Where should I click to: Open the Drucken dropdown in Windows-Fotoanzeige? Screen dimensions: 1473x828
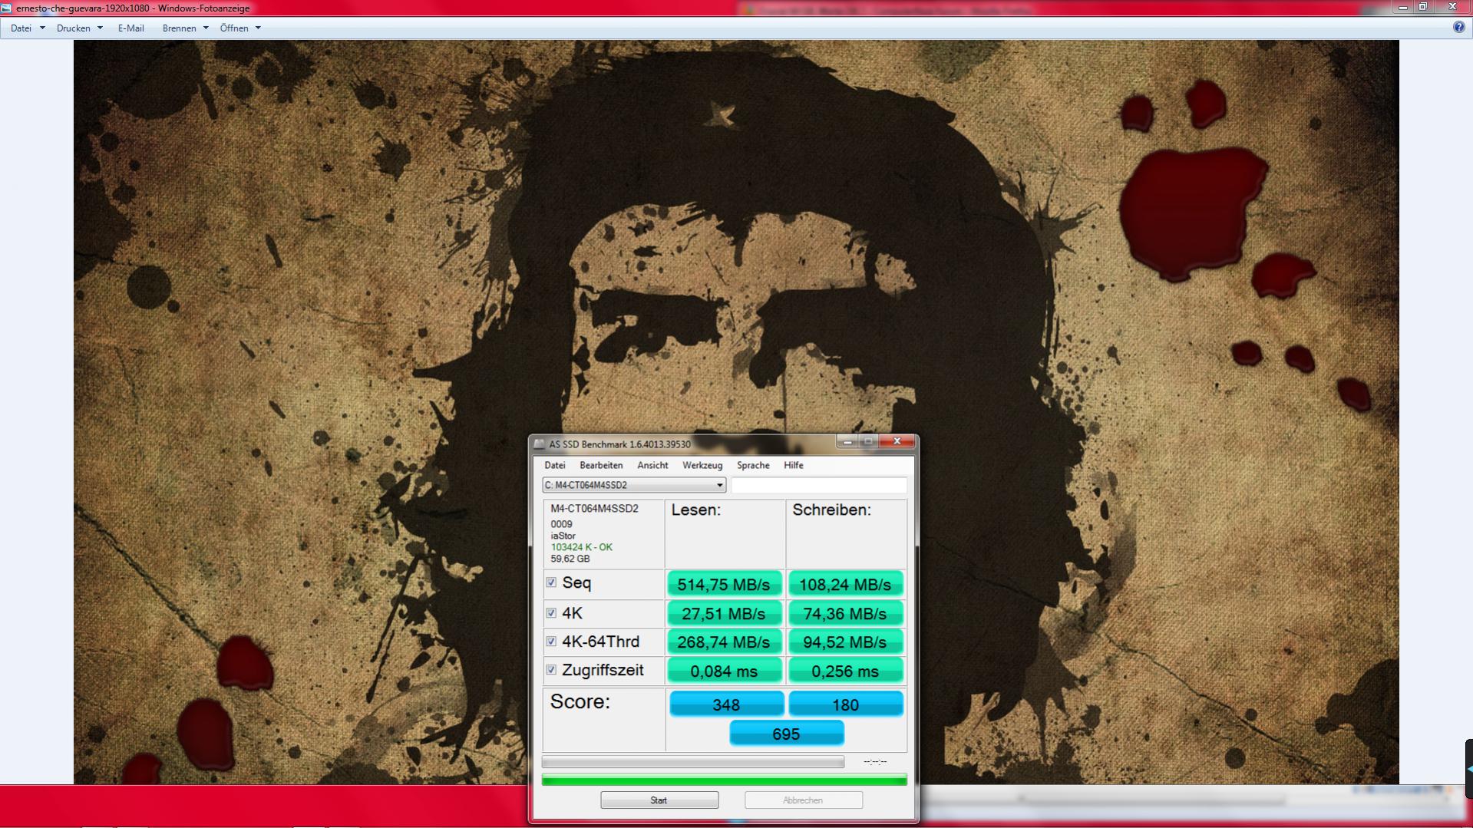point(80,28)
